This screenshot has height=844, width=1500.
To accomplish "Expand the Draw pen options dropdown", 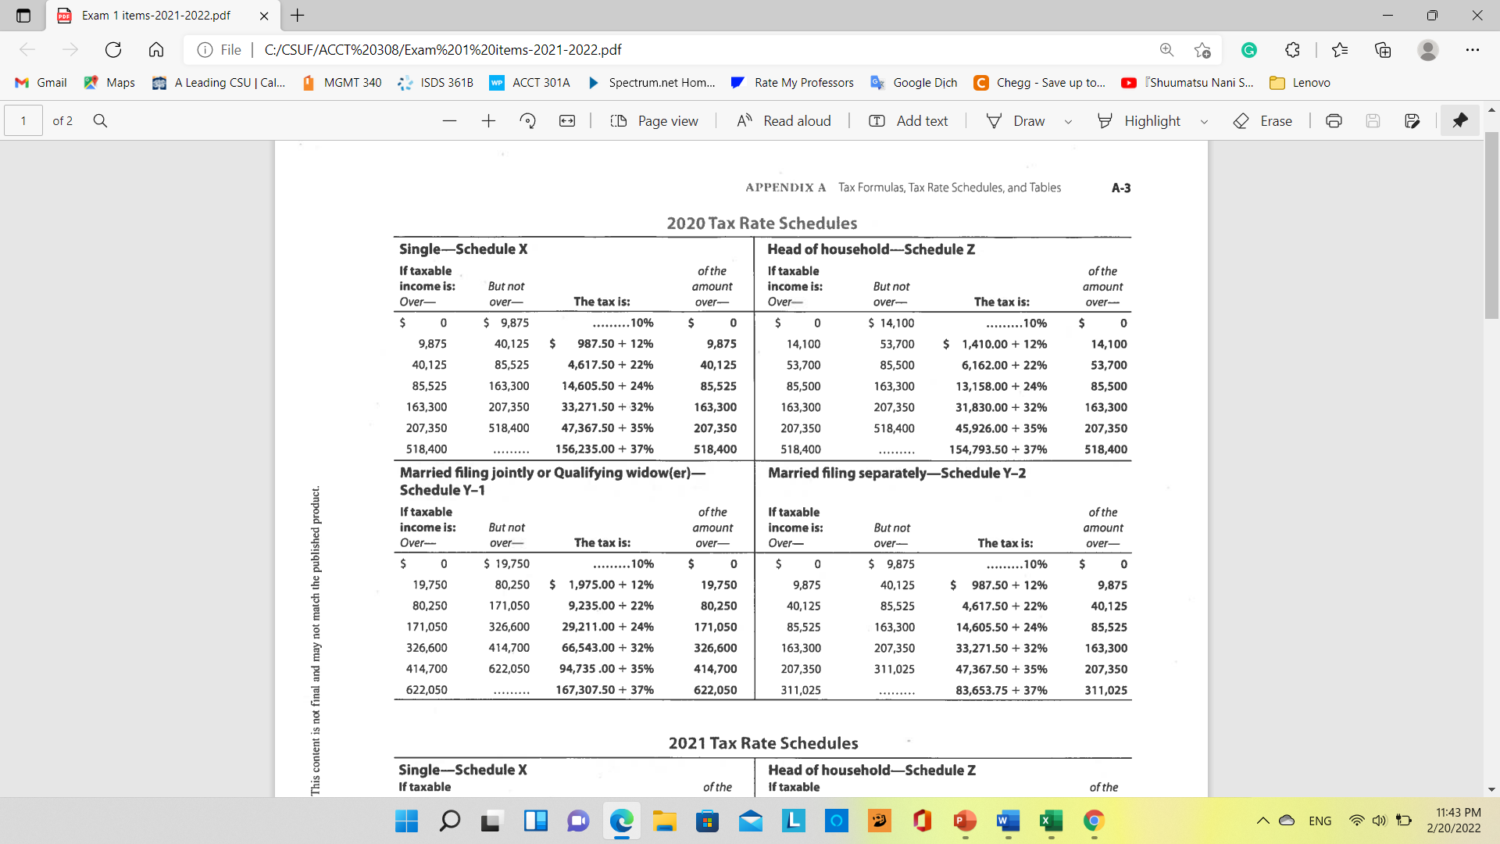I will [x=1068, y=120].
